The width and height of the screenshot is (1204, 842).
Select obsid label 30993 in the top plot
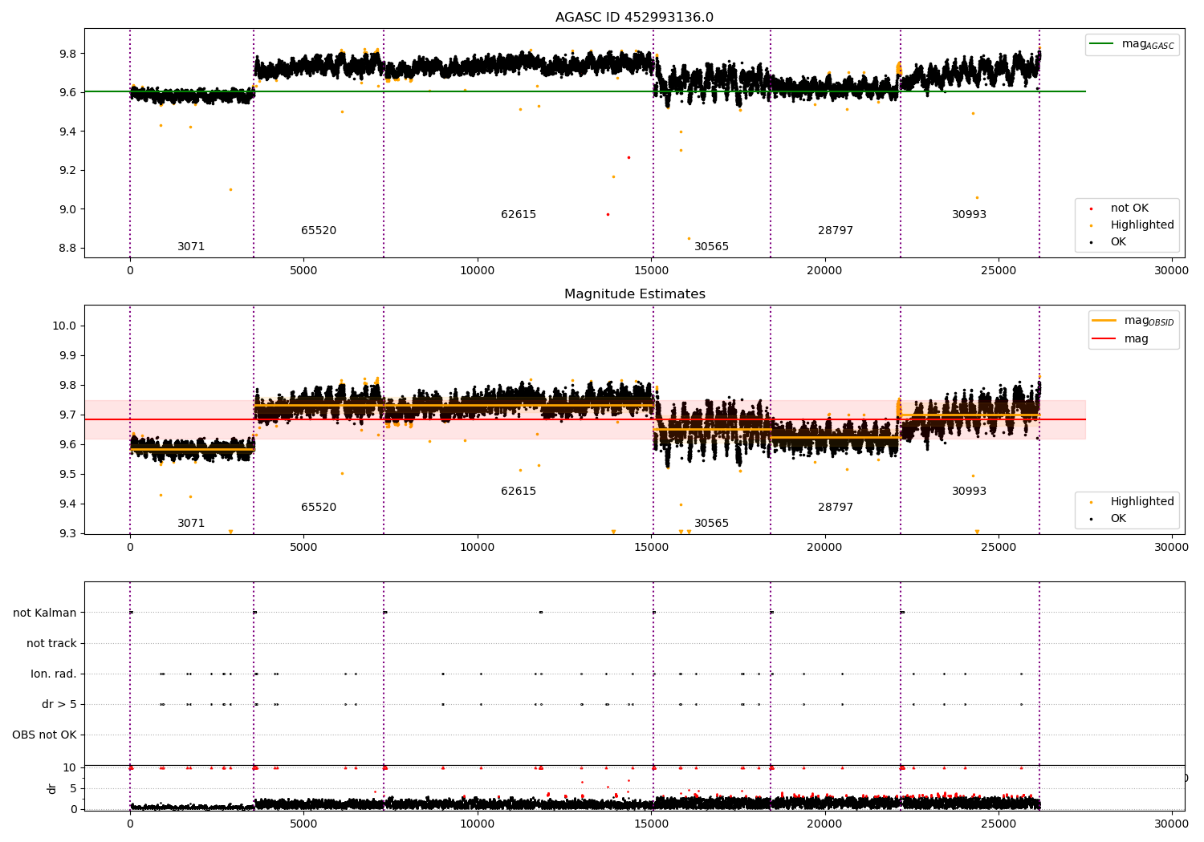pyautogui.click(x=969, y=215)
